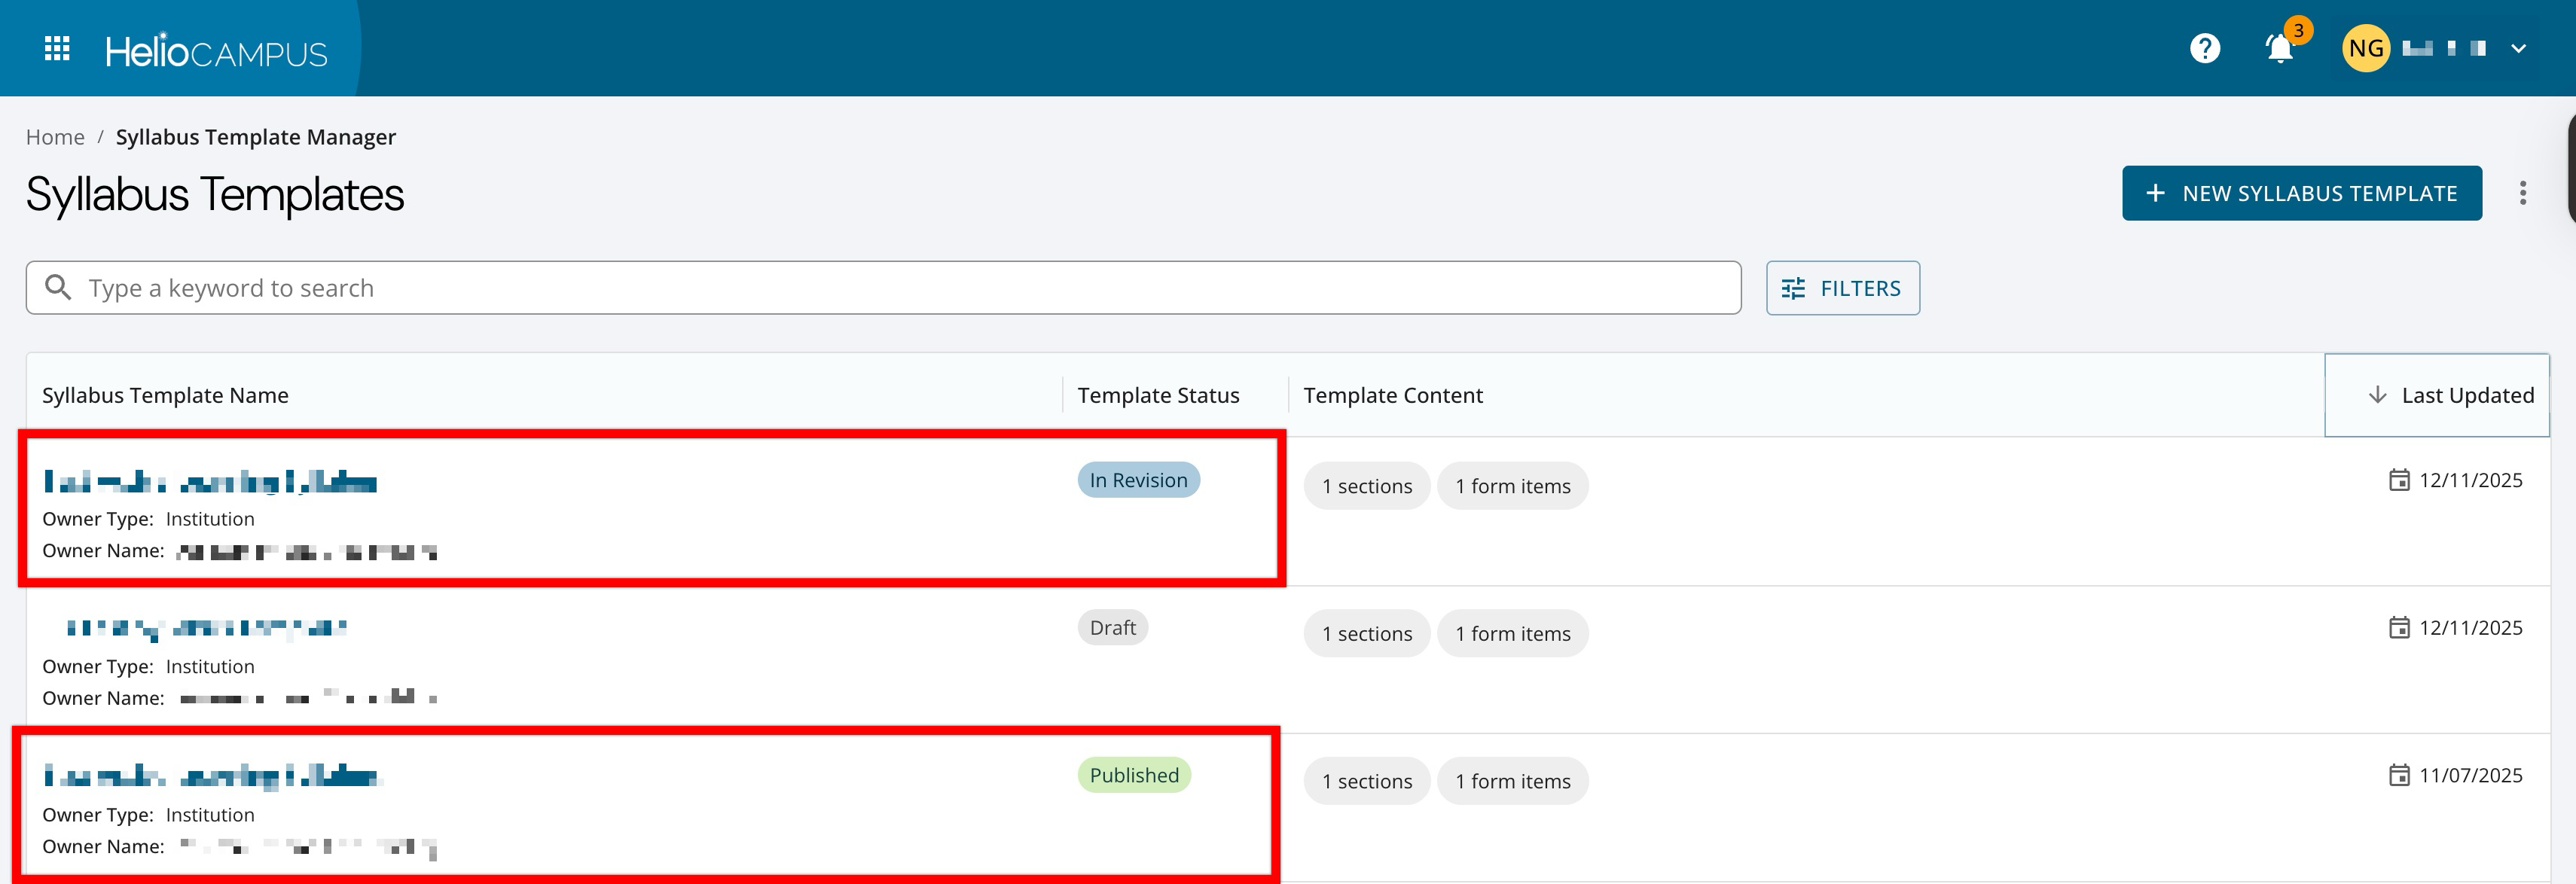
Task: Click the Draft template's name link
Action: [205, 628]
